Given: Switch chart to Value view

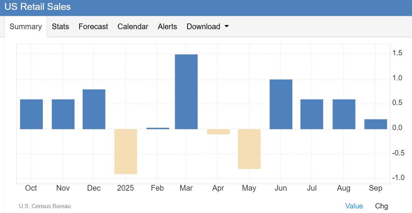Looking at the screenshot, I should pyautogui.click(x=354, y=206).
